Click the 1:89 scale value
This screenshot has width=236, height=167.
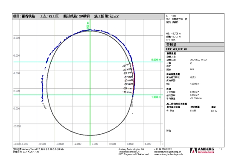pos(174,16)
